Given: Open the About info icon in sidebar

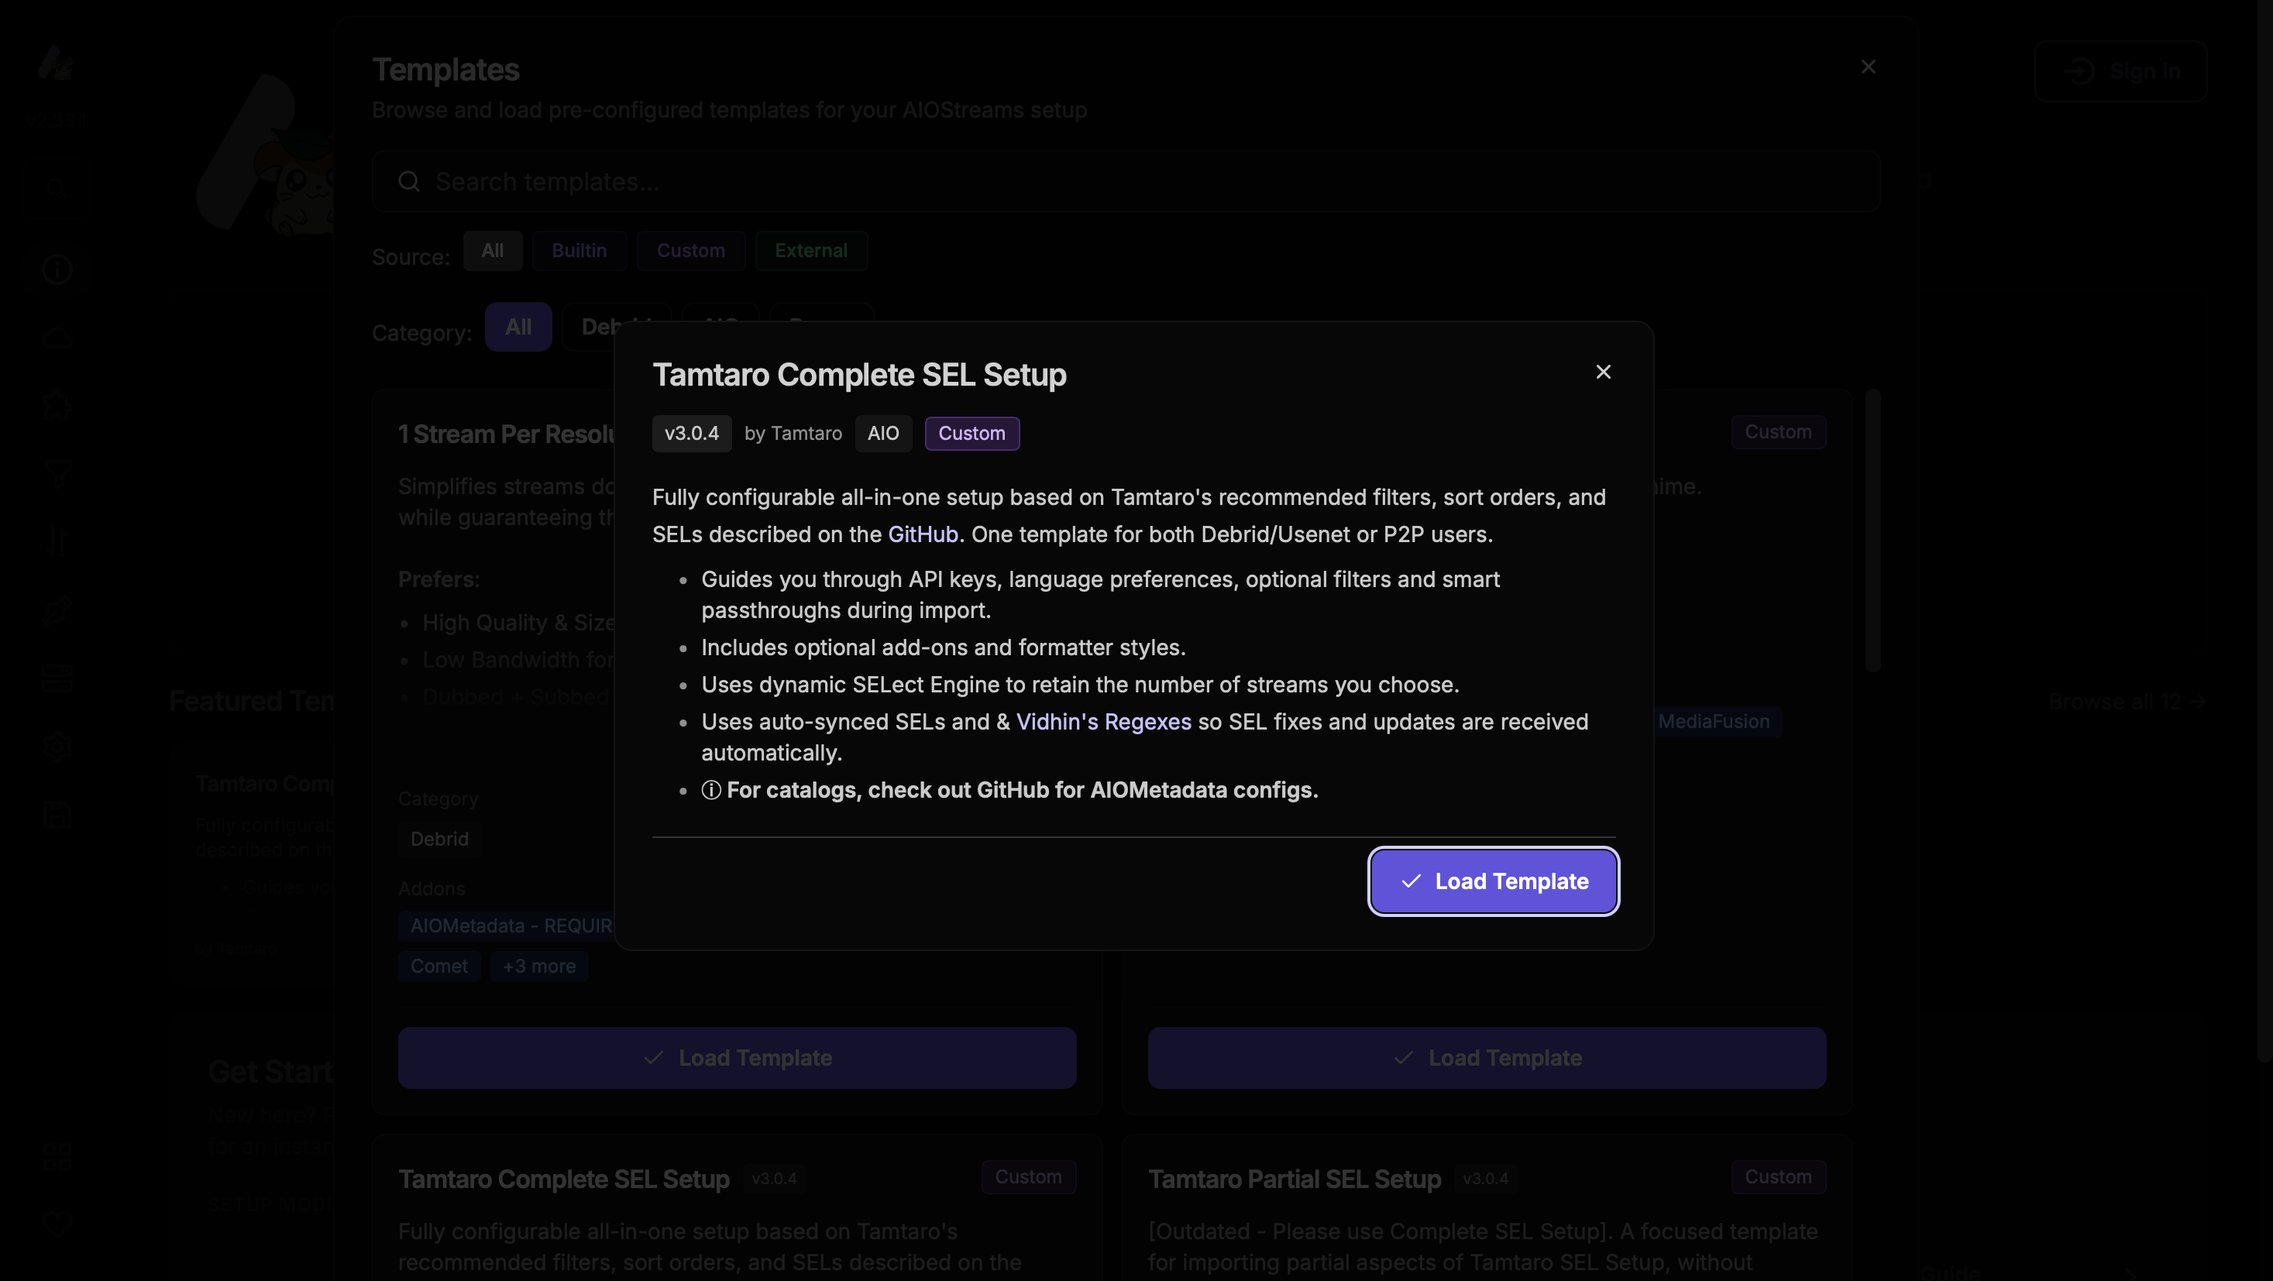Looking at the screenshot, I should point(57,269).
